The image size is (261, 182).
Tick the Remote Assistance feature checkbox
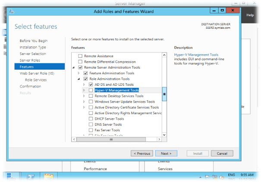click(x=79, y=56)
